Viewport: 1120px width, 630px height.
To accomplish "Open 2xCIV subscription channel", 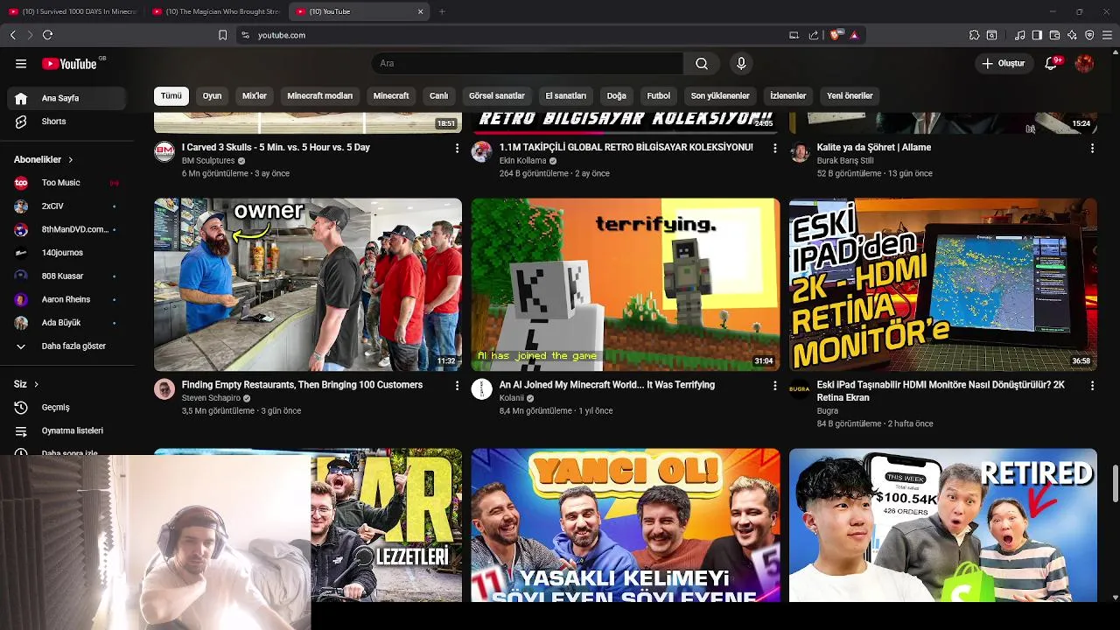I will (66, 206).
